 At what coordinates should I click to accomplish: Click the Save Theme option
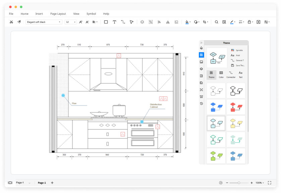[238, 66]
